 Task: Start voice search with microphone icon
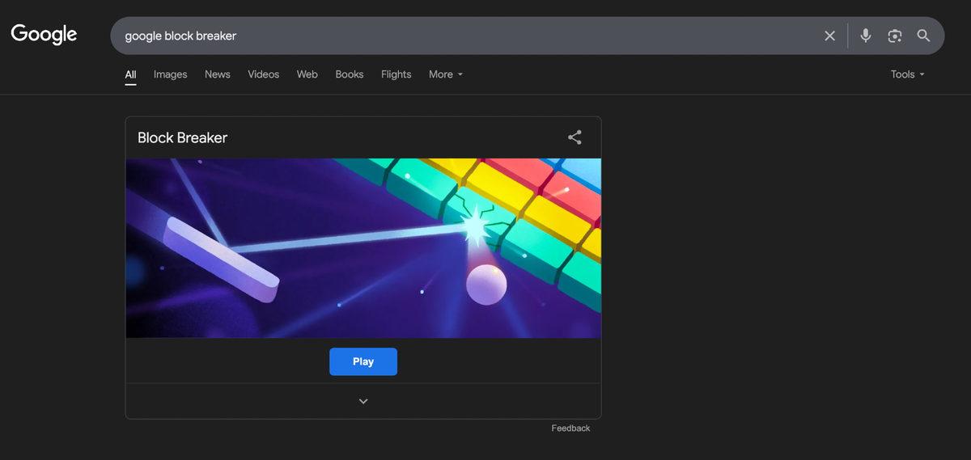(x=866, y=36)
